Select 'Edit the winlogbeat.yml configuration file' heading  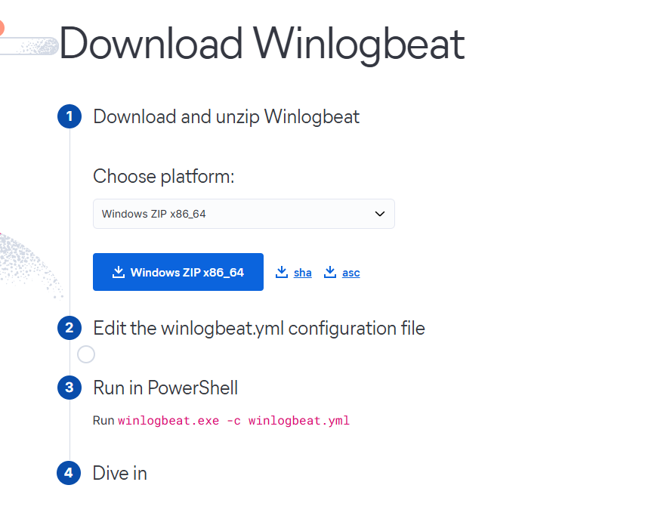pos(259,329)
